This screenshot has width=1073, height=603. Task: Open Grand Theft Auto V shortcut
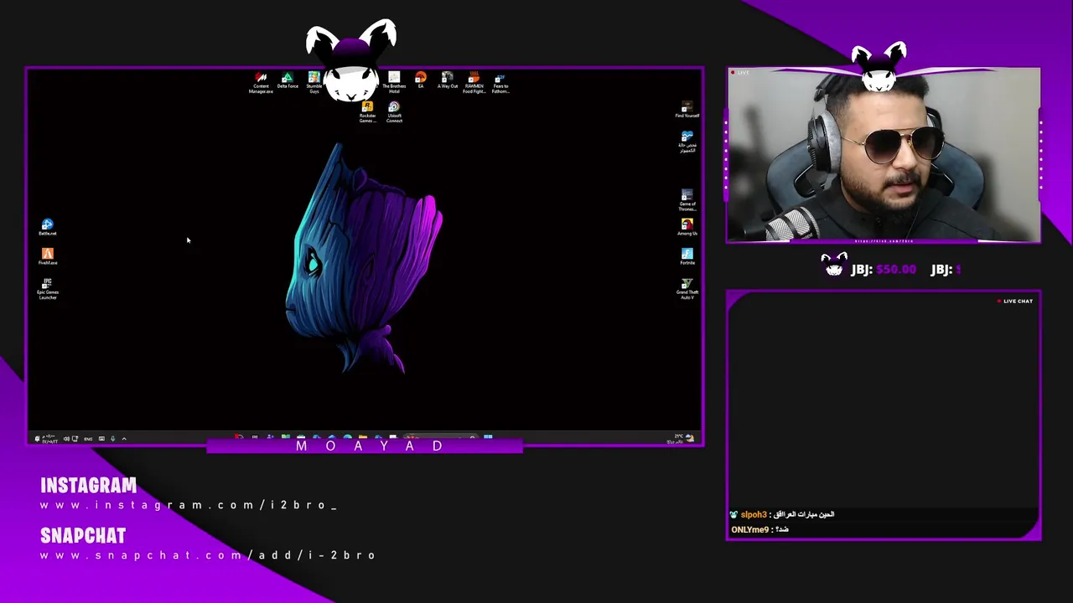click(687, 289)
